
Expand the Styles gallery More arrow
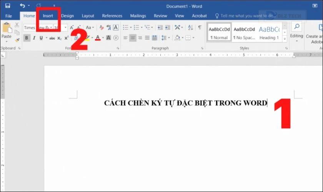coord(285,39)
